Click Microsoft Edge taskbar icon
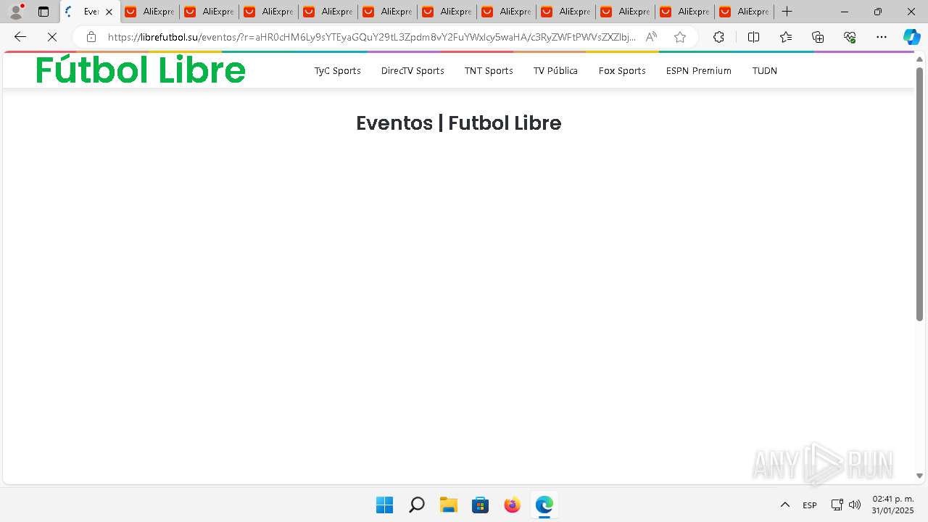 (544, 505)
